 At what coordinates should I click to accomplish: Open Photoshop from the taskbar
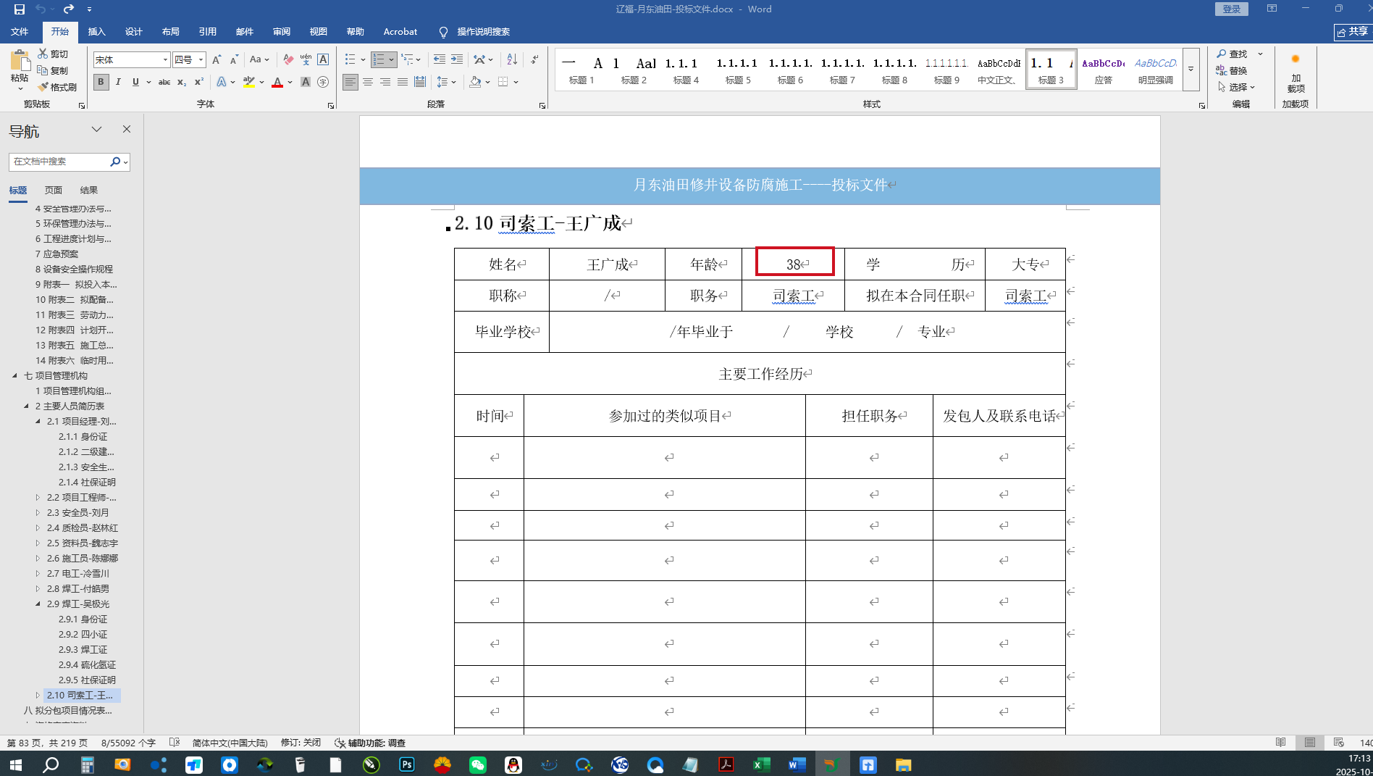[407, 764]
